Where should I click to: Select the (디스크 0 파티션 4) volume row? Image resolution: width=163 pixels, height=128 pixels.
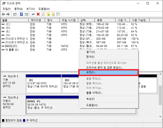coord(17,42)
